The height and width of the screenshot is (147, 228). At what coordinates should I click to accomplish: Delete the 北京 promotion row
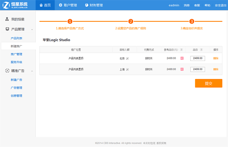pos(216,58)
